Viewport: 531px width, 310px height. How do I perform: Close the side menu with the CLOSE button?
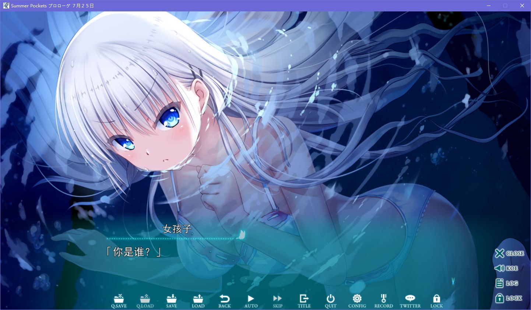[510, 253]
